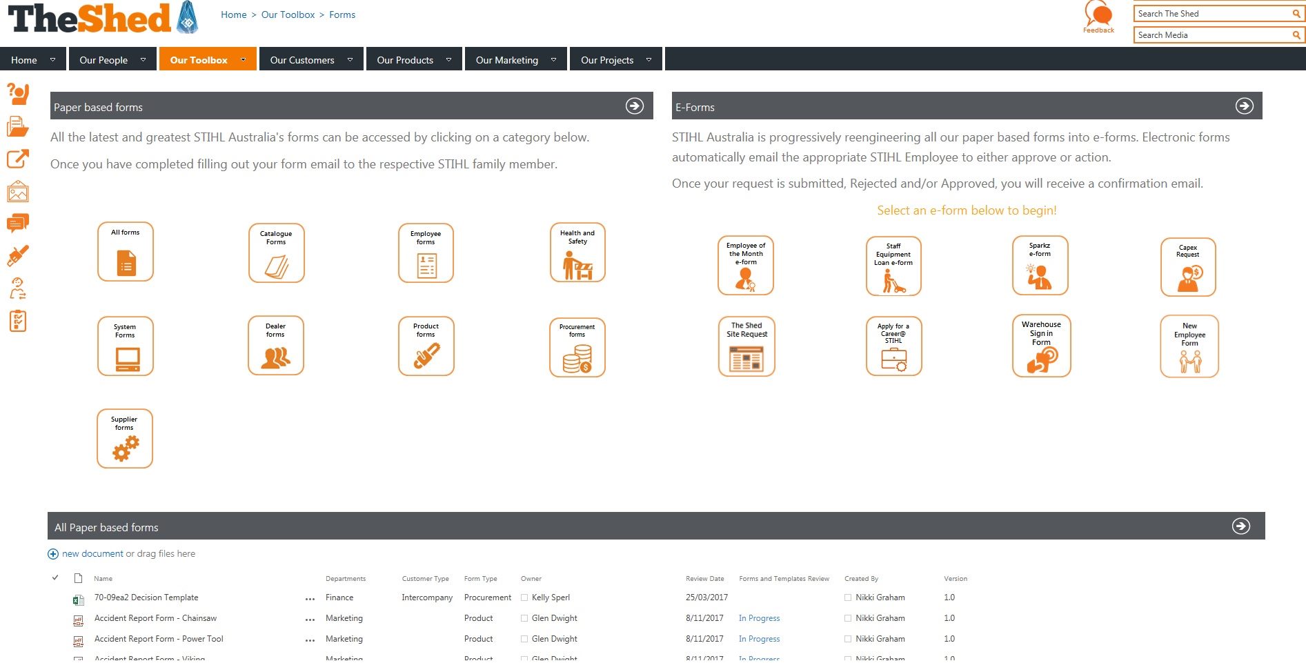Open Warehouse Sign in Form tile

click(1041, 346)
